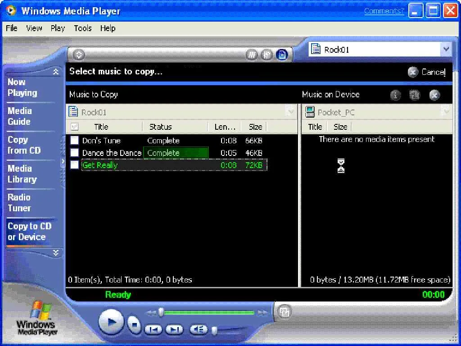The height and width of the screenshot is (346, 461).
Task: Open the Help menu
Action: (x=108, y=28)
